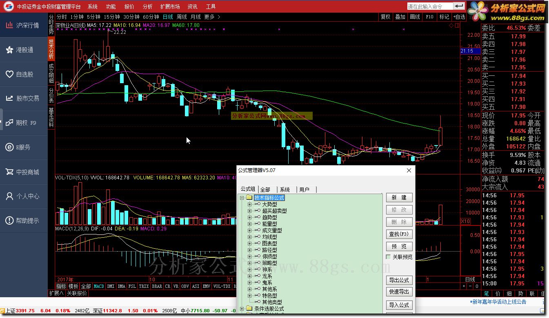This screenshot has height=318, width=549.
Task: Click the command input field
Action: point(430,6)
